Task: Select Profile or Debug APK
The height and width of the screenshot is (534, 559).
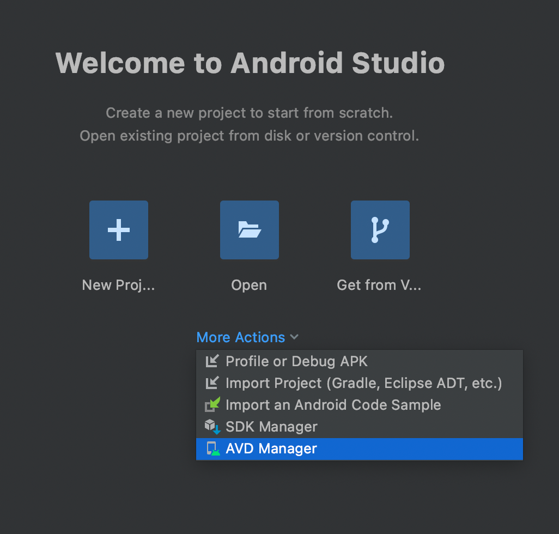Action: coord(360,361)
